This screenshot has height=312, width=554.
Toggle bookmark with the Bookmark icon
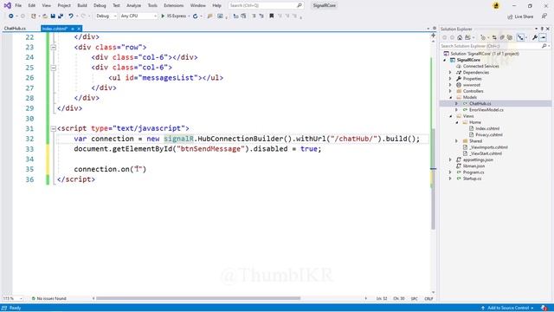(271, 16)
